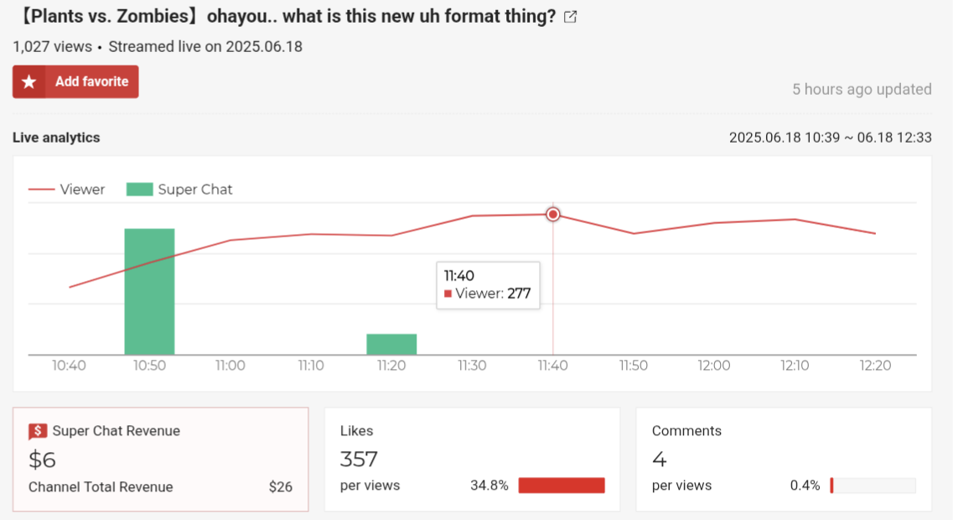
Task: Click the 11:10 axis label
Action: click(x=311, y=366)
